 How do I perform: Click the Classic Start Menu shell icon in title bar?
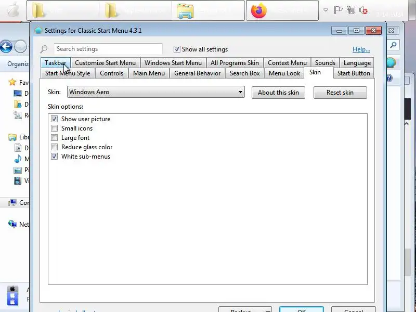click(38, 31)
